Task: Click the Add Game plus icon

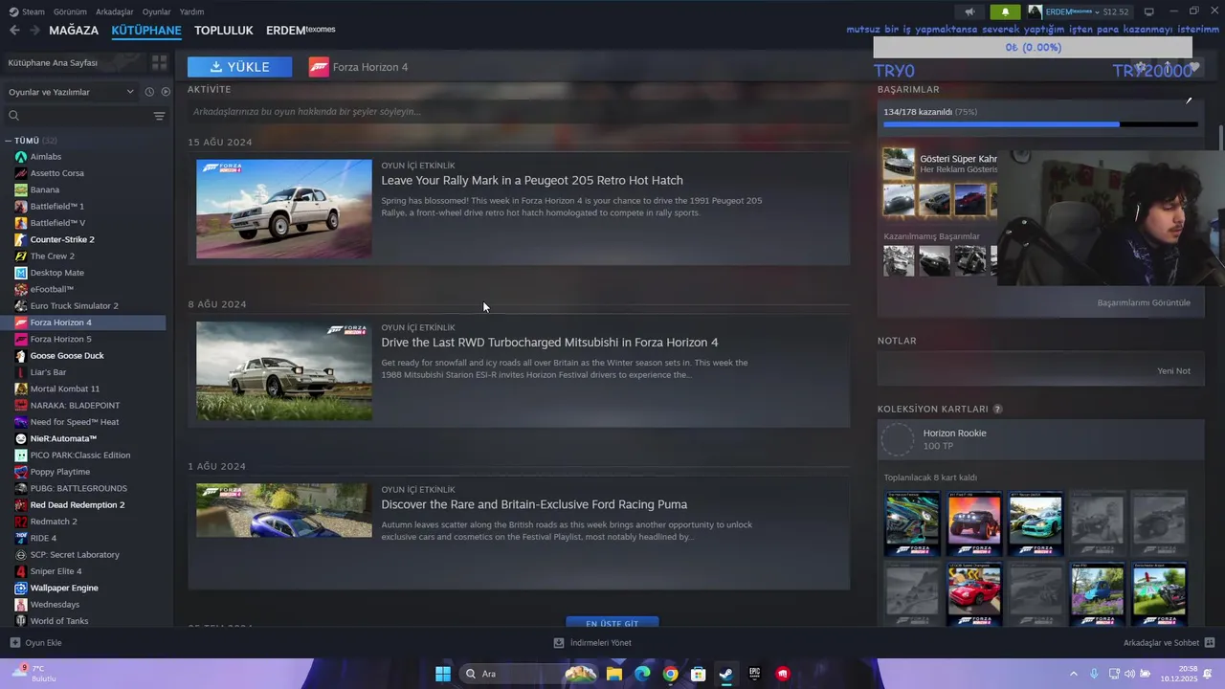Action: (14, 643)
